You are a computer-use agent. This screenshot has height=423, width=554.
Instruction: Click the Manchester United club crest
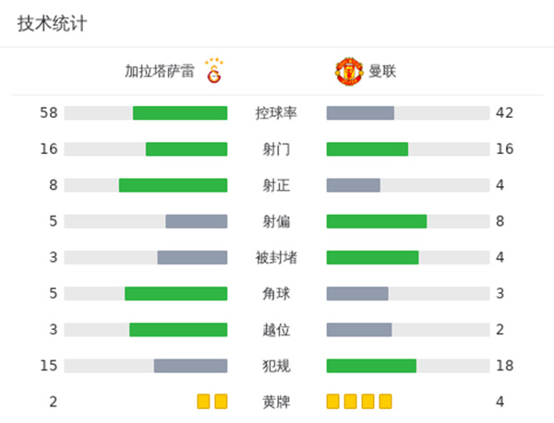click(349, 71)
